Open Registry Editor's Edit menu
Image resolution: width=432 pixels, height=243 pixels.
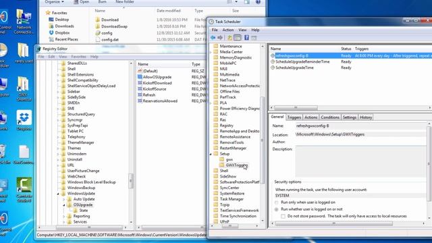(x=51, y=57)
